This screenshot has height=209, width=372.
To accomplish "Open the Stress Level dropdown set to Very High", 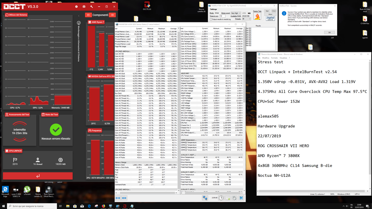I will click(x=236, y=13).
